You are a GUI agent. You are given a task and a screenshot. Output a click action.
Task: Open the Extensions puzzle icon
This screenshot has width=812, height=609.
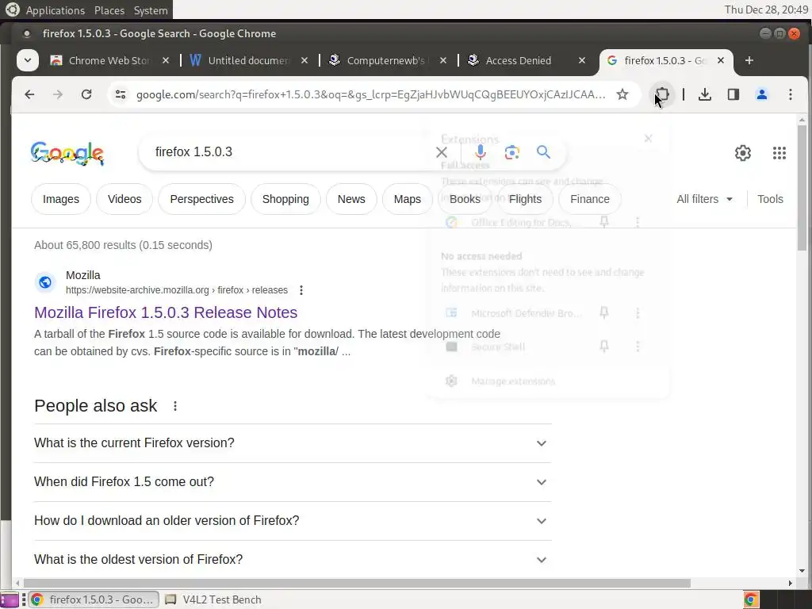click(662, 94)
